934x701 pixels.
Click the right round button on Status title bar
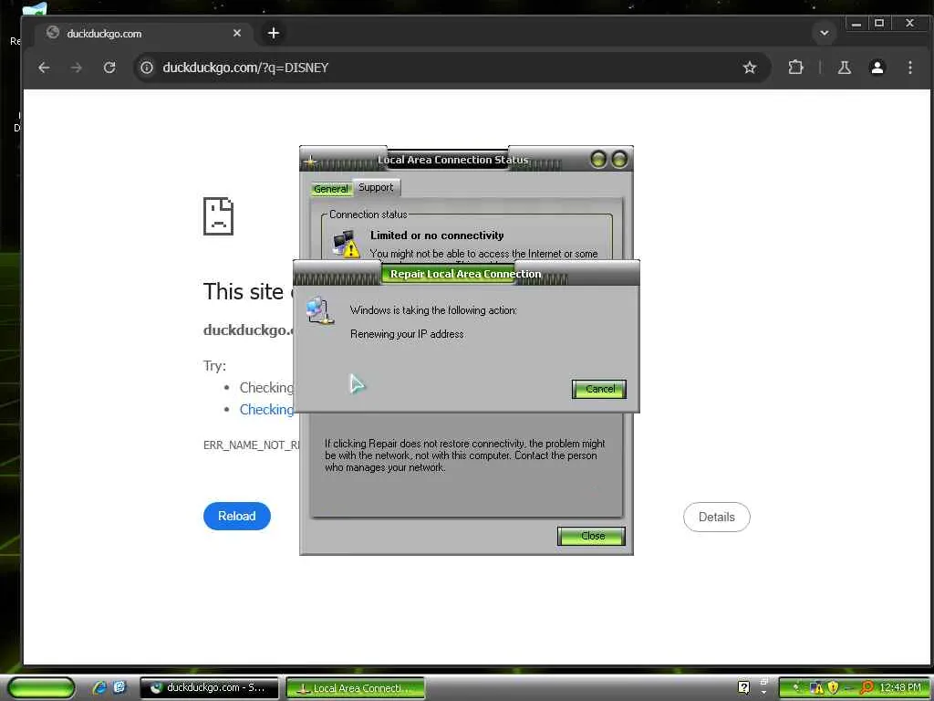[x=619, y=159]
